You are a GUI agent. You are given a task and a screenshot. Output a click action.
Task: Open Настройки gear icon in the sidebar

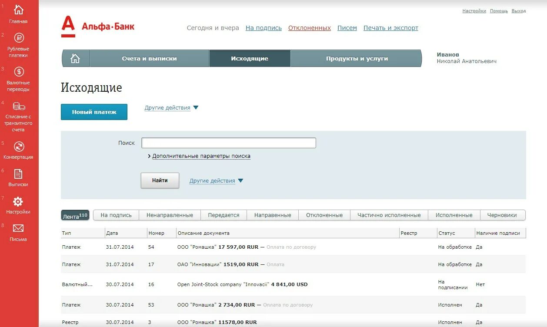[x=18, y=201]
